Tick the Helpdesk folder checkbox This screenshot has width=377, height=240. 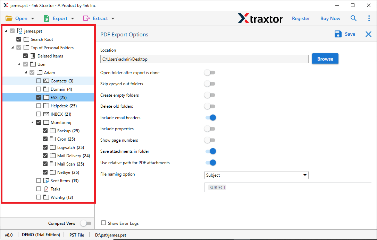39,106
